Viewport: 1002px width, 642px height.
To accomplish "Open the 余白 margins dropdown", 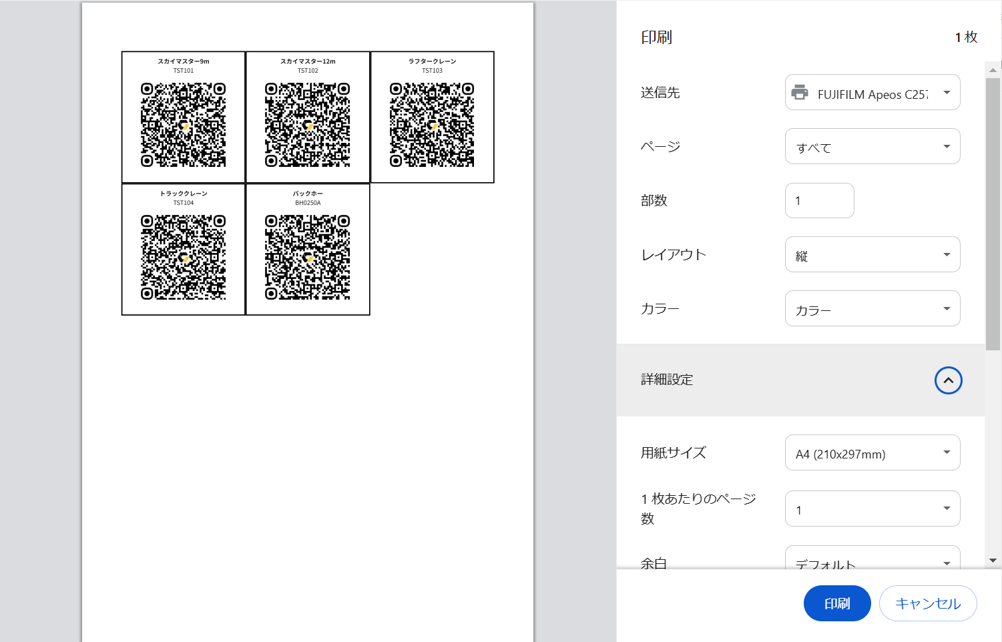I will click(872, 559).
